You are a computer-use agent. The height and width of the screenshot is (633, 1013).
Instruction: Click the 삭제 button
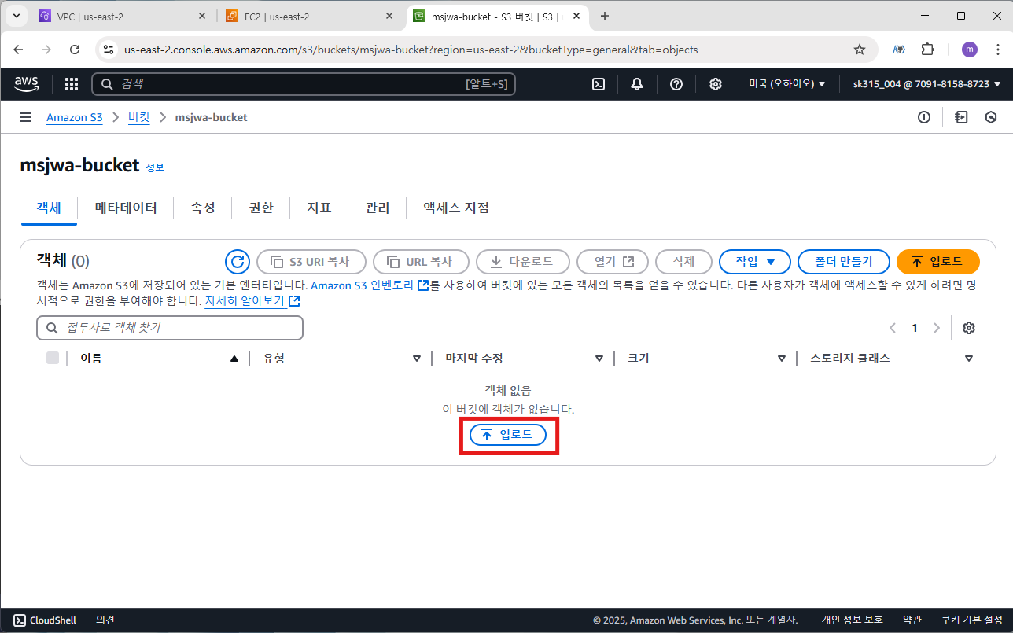coord(684,262)
